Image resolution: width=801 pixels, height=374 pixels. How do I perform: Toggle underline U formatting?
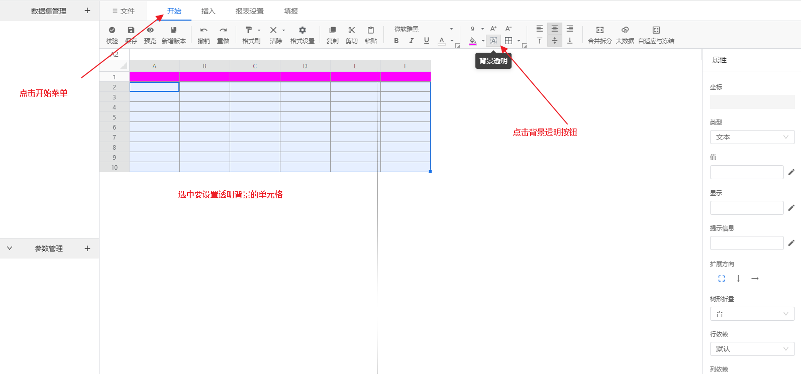(427, 41)
